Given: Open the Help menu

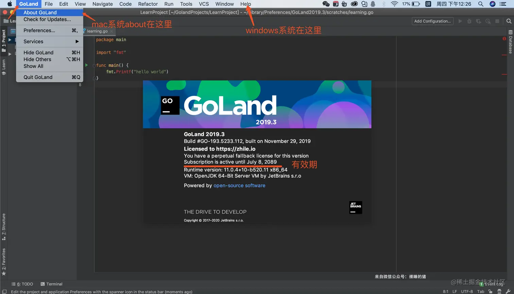Looking at the screenshot, I should 246,4.
